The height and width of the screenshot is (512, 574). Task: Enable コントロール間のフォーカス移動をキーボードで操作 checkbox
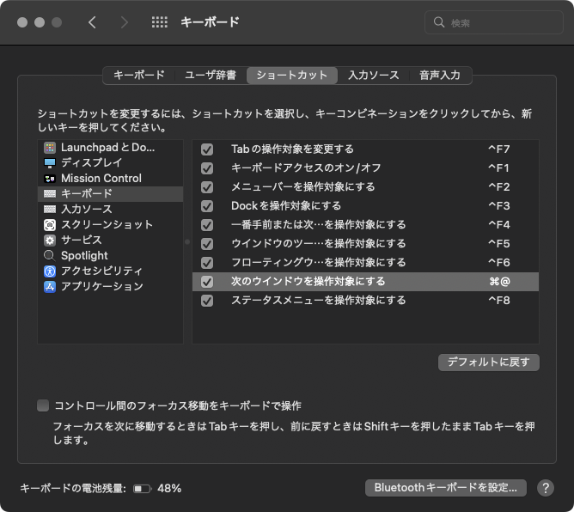click(x=43, y=405)
